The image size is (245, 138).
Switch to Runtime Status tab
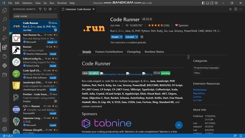(154, 52)
